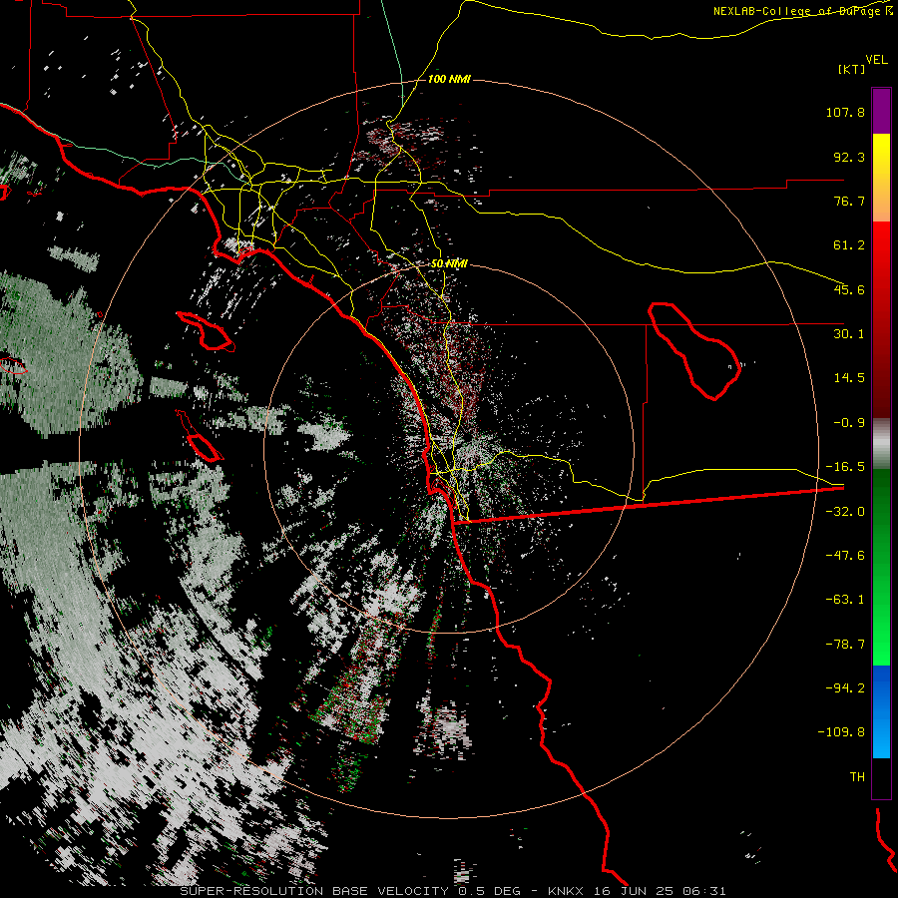Viewport: 898px width, 898px height.
Task: Click the 45.6 velocity scale value
Action: coord(849,289)
